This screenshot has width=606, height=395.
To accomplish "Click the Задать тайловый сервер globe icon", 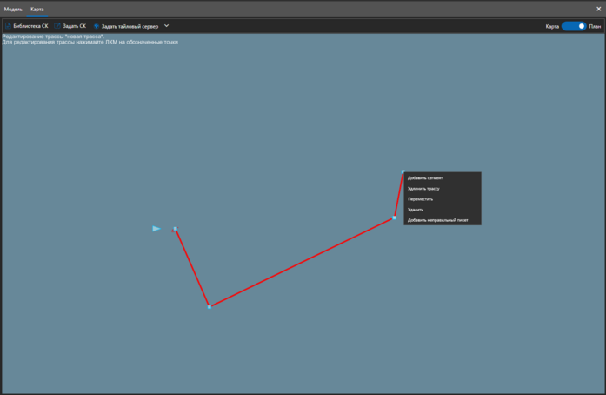I will (x=97, y=26).
